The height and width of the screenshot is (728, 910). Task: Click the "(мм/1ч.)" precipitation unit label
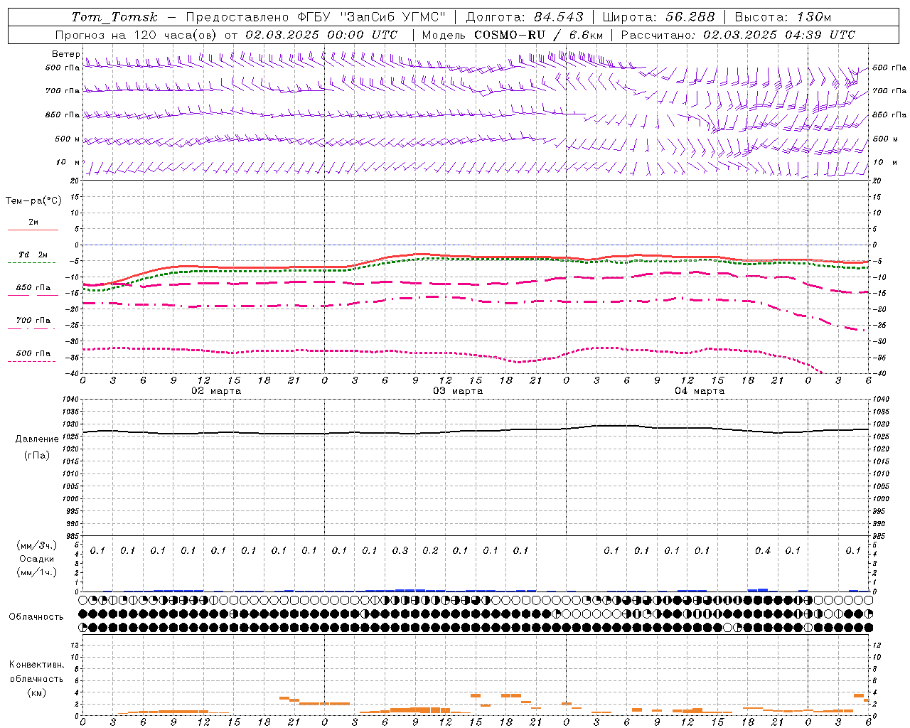[37, 572]
